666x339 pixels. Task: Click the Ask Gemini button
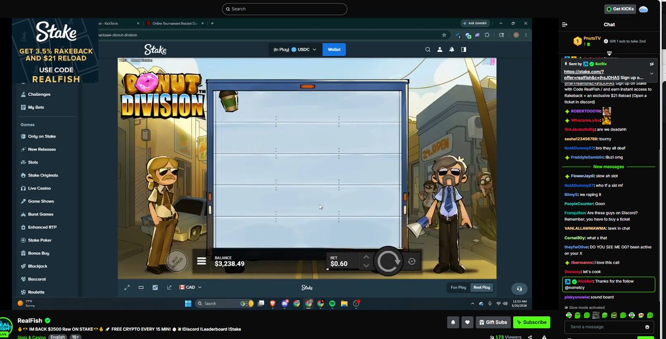tap(475, 23)
